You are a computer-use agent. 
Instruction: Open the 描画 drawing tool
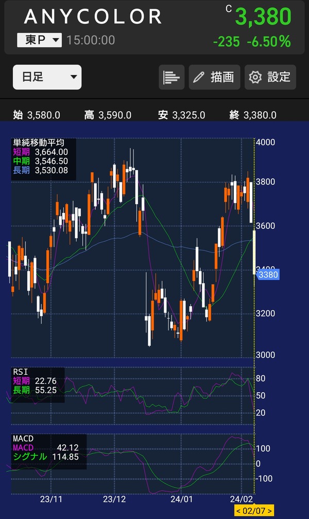point(214,77)
